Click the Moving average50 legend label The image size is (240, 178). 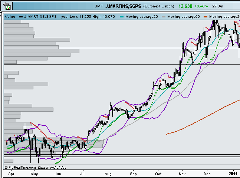tap(184, 17)
